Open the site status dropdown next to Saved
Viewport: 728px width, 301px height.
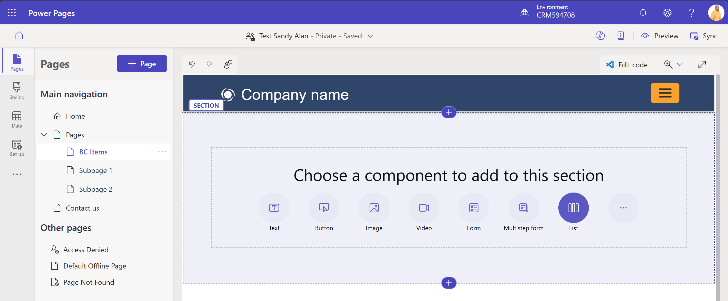371,36
